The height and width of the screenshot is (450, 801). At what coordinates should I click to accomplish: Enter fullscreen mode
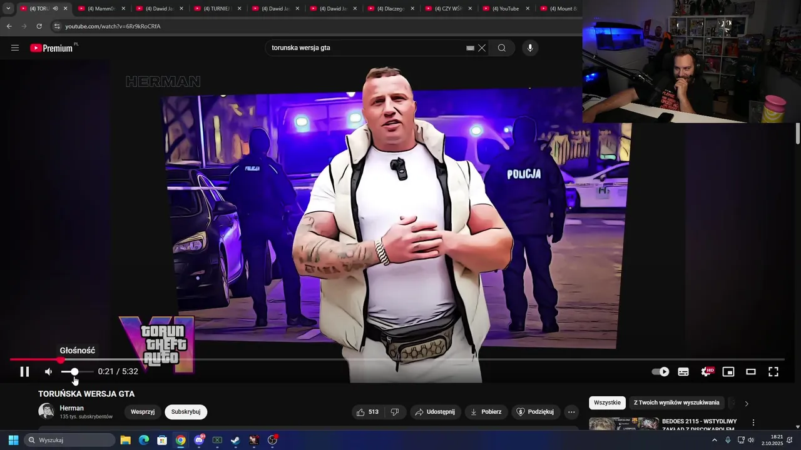[x=773, y=372]
